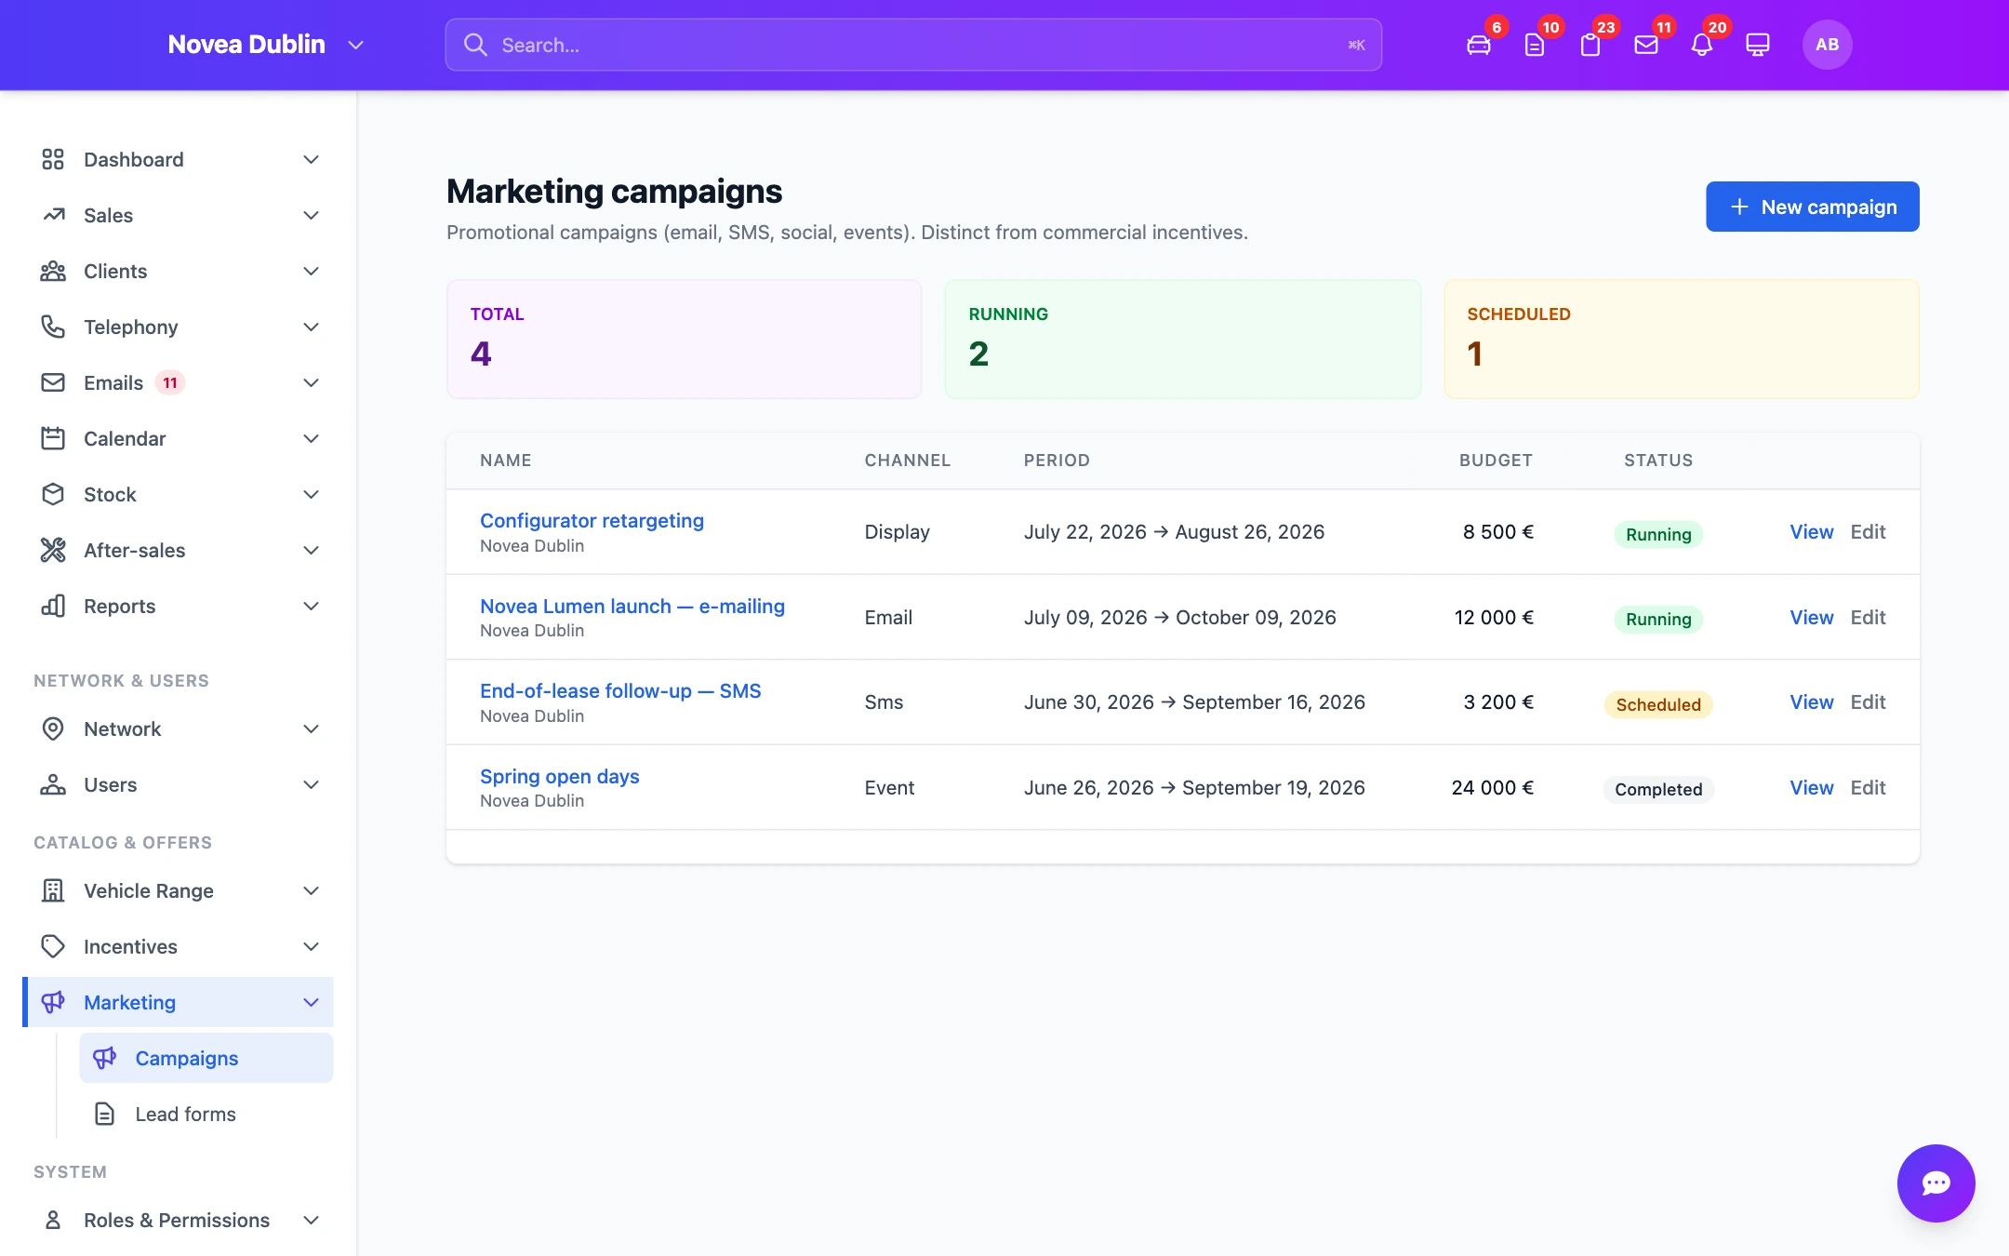The width and height of the screenshot is (2009, 1256).
Task: Open the Spring open days campaign link
Action: coord(559,776)
